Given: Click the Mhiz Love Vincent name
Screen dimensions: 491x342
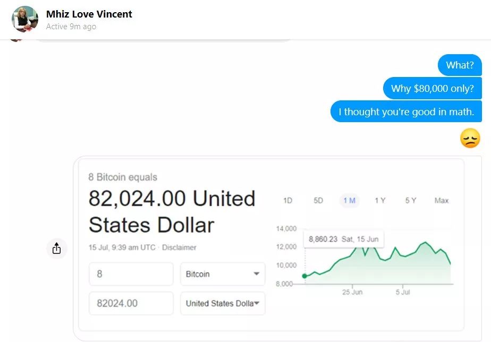Looking at the screenshot, I should click(89, 14).
